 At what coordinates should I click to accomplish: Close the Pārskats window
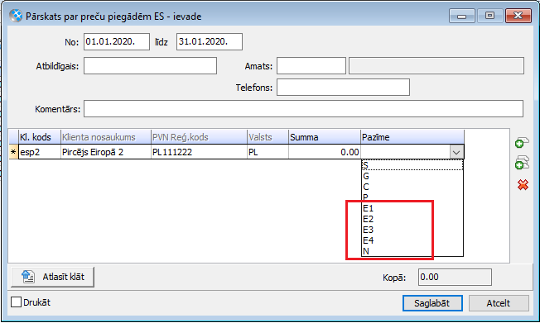coord(518,16)
